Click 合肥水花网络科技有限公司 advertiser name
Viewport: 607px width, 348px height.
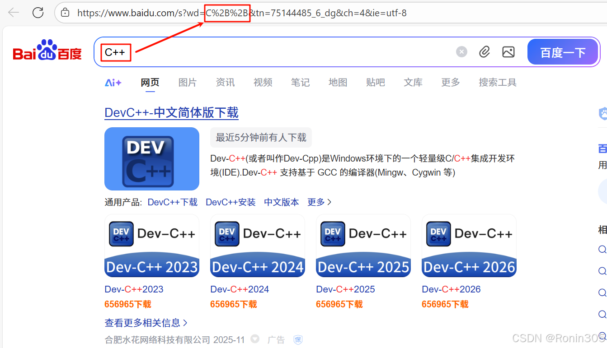[157, 340]
